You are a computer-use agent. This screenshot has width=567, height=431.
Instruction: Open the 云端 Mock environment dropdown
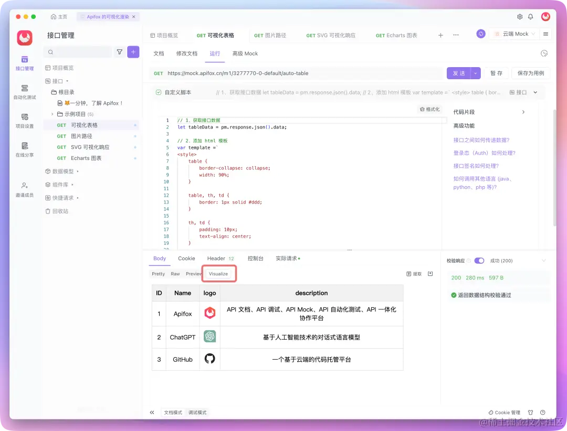click(x=514, y=34)
